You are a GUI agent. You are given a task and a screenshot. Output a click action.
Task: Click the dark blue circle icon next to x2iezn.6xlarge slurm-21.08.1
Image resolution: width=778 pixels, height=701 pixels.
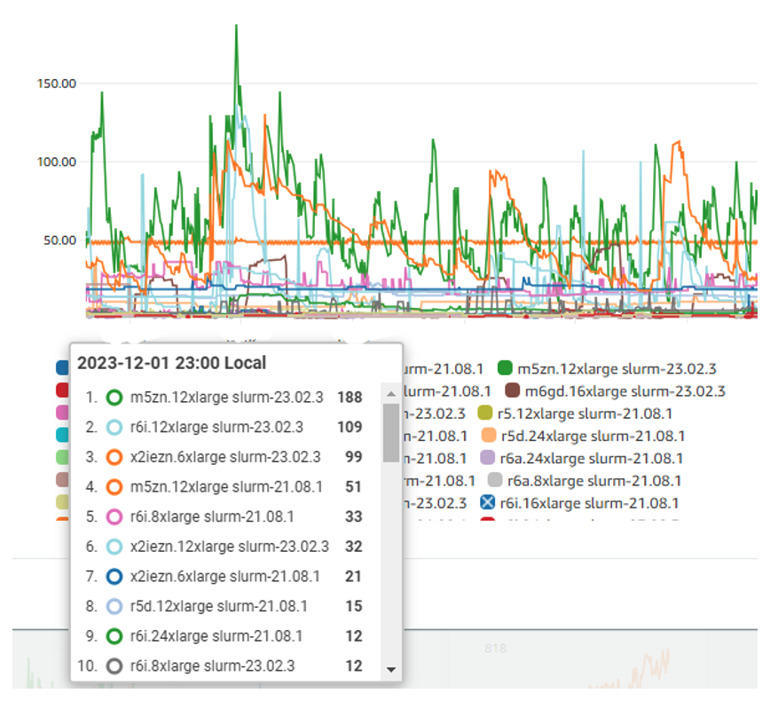click(114, 577)
